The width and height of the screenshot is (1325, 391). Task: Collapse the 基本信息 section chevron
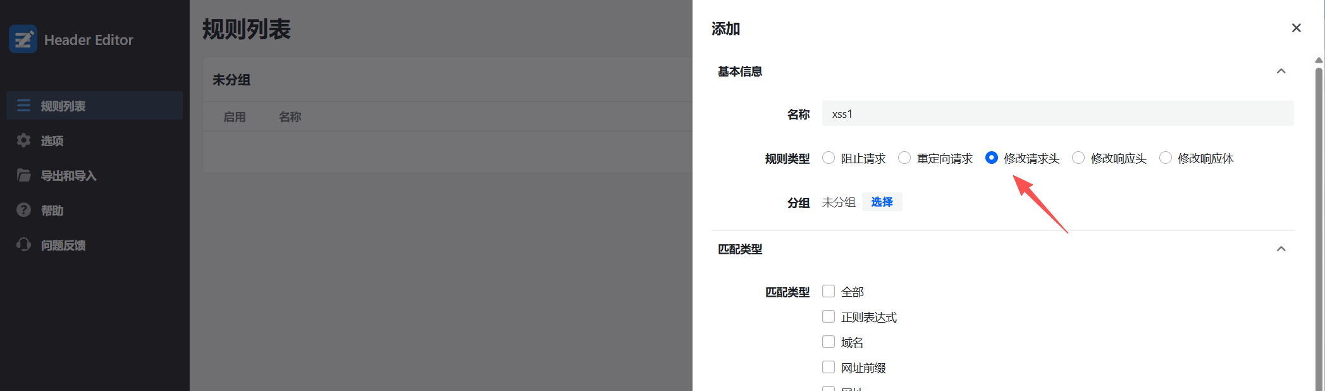pyautogui.click(x=1281, y=71)
